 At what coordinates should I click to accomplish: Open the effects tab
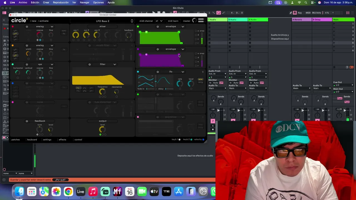tap(62, 139)
